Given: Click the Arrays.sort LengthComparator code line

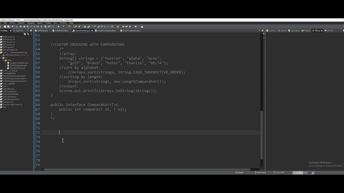Looking at the screenshot, I should coord(117,81).
